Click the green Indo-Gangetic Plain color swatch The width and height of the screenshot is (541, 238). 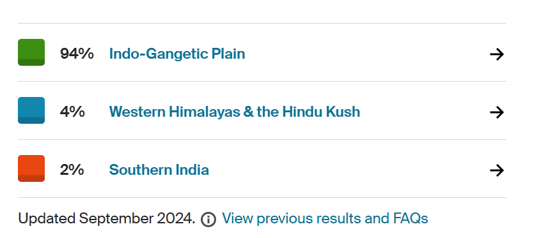31,52
